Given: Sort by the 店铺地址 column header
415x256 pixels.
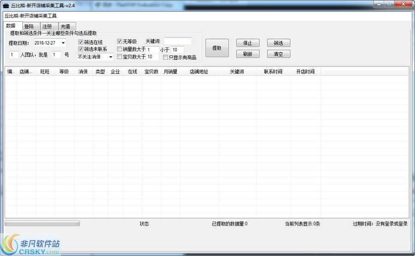Looking at the screenshot, I should click(x=199, y=71).
